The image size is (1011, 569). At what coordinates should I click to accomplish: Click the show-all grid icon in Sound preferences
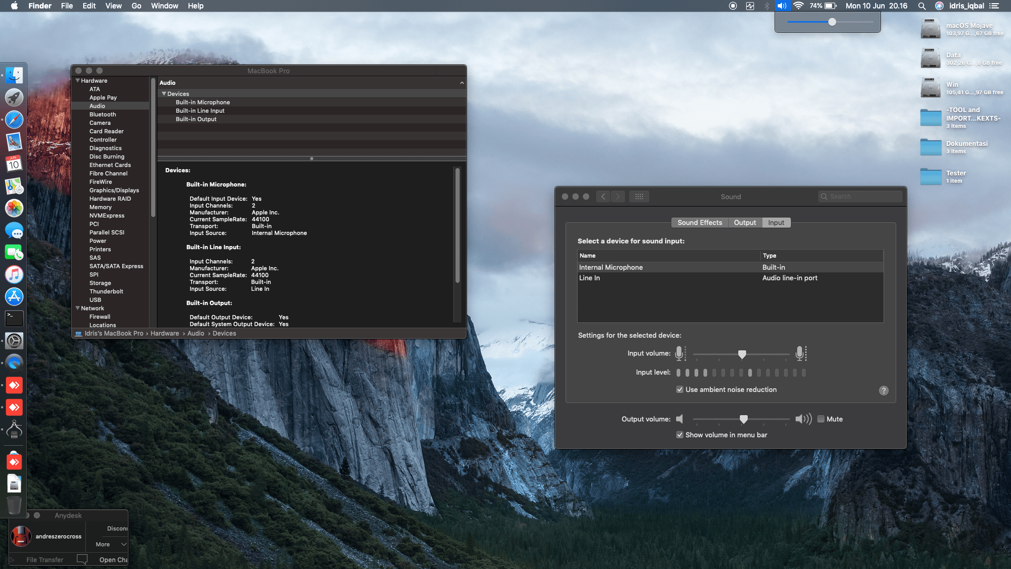[639, 197]
